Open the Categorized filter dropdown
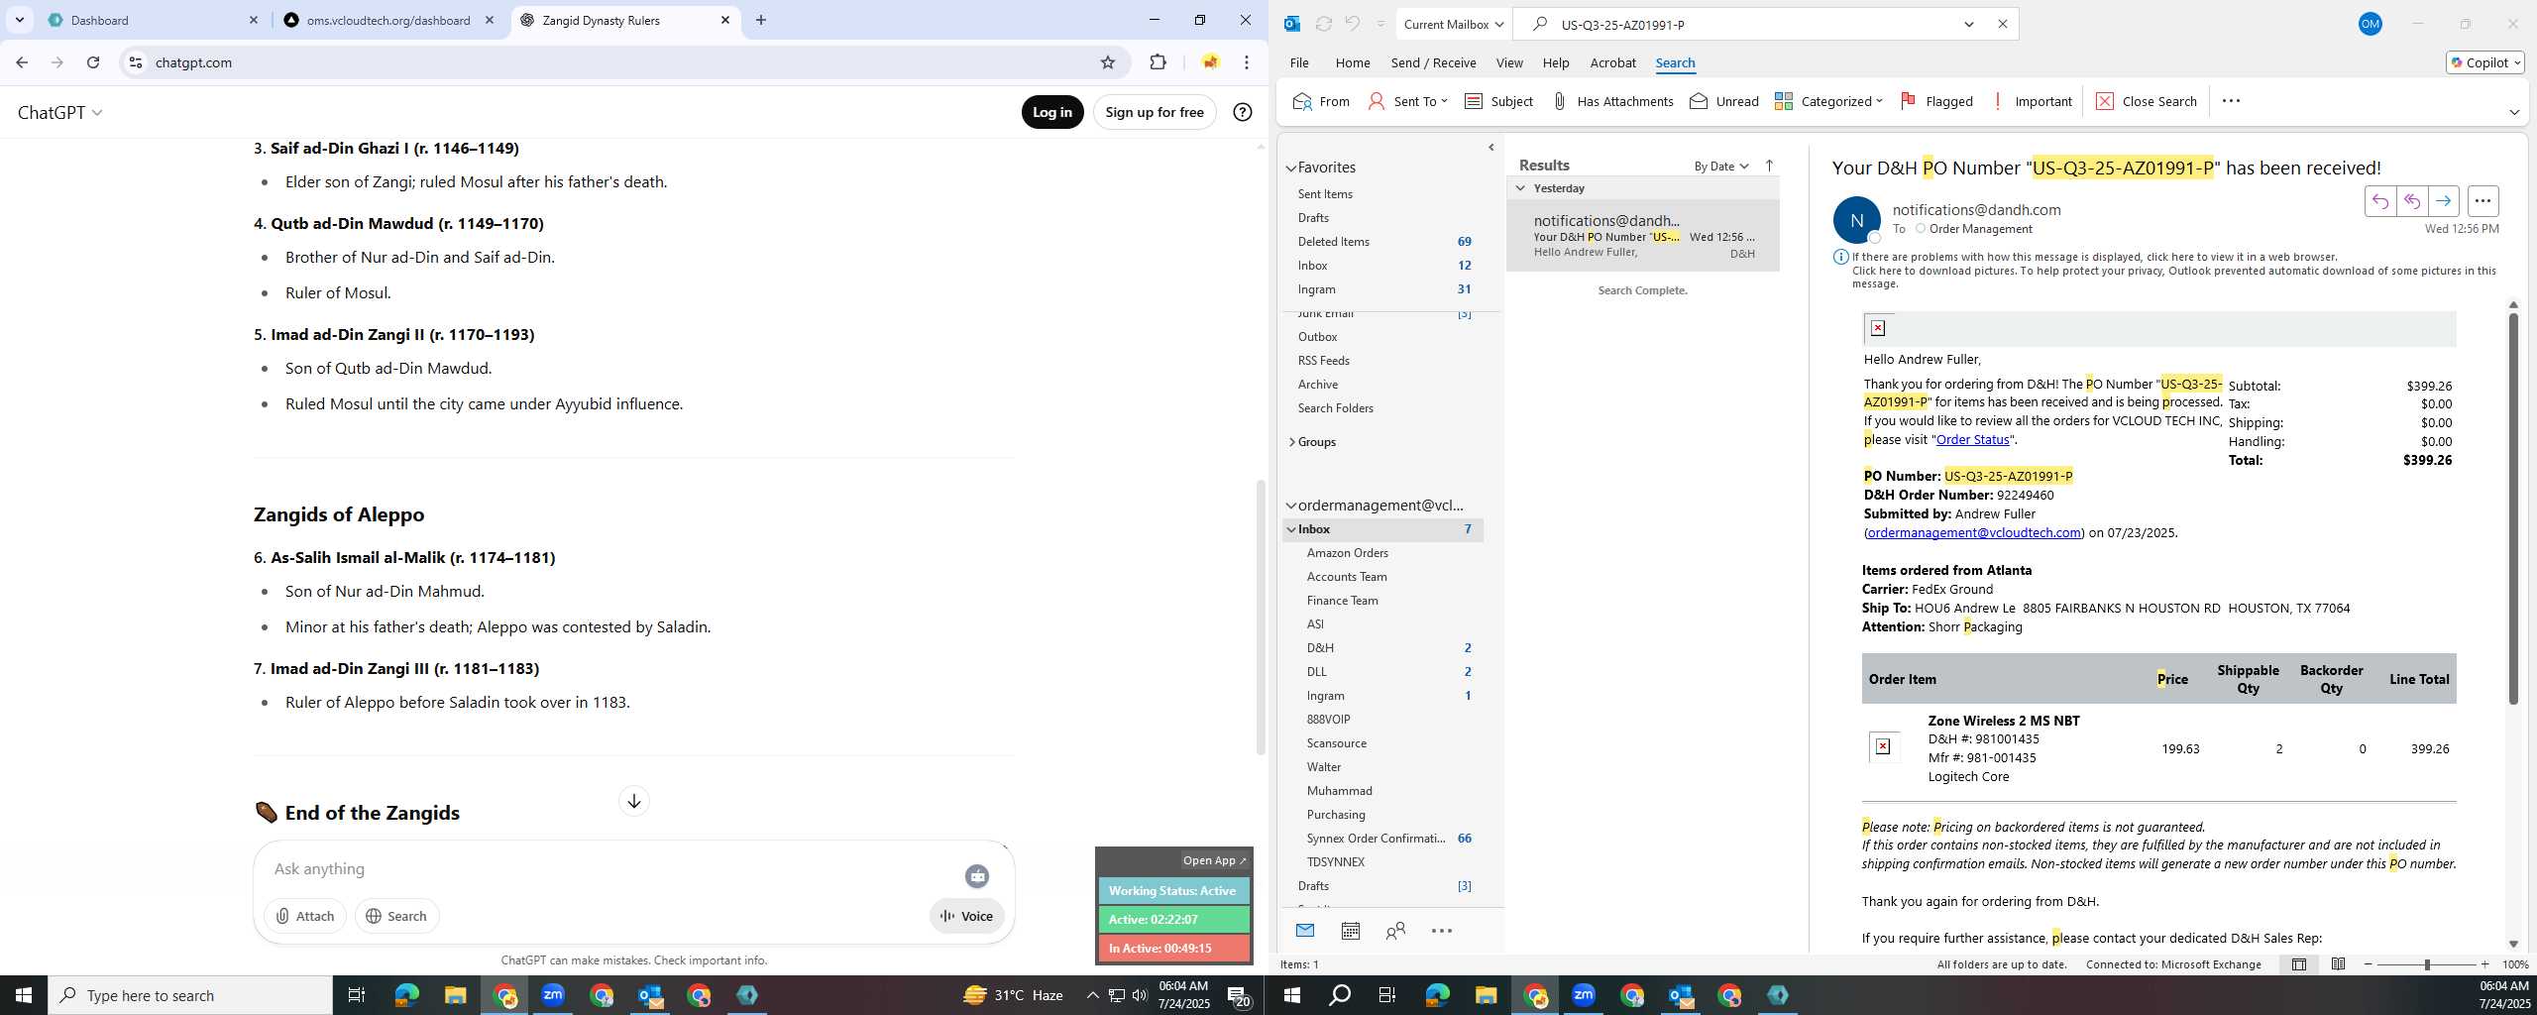The width and height of the screenshot is (2537, 1015). [x=1828, y=101]
